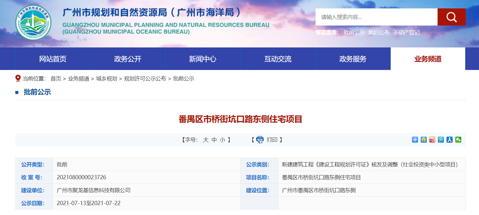
Task: Share to QQ Zone star icon
Action: [x=424, y=140]
